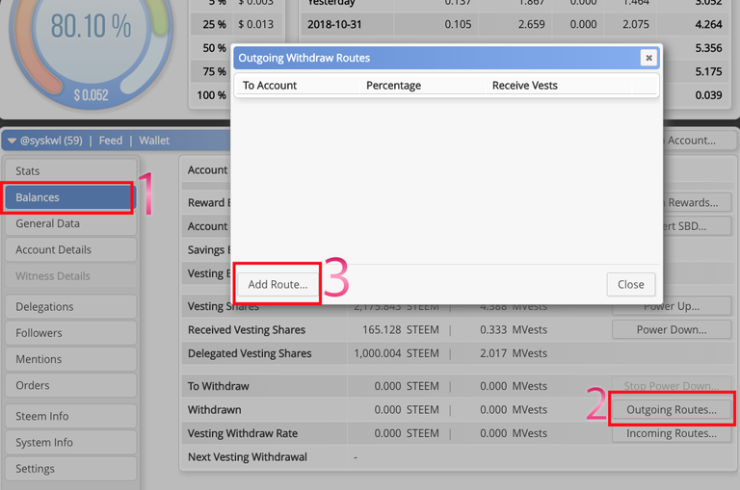Select the 0.333 MVests value
This screenshot has width=740, height=490.
pos(514,329)
